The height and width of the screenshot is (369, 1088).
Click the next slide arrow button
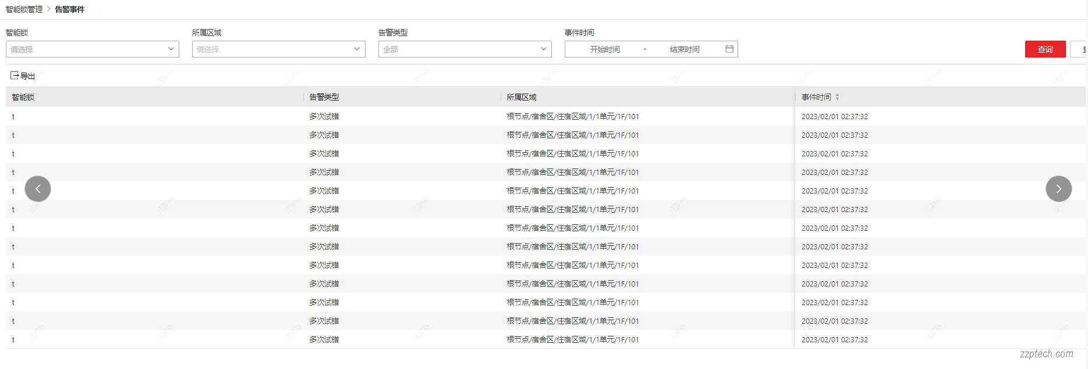point(1058,189)
